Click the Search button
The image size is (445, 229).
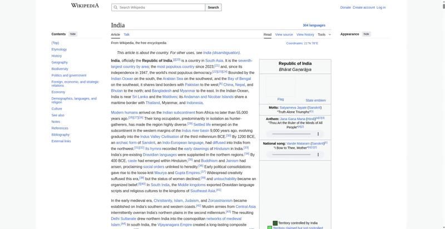coord(213,7)
